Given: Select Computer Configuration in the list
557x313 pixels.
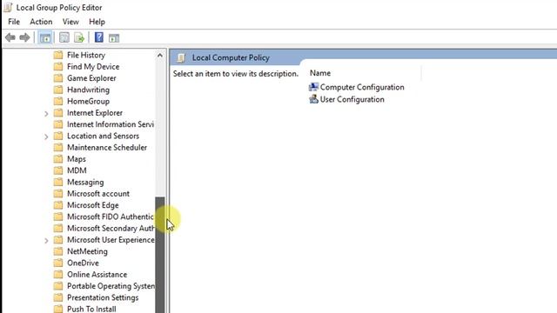Looking at the screenshot, I should (x=362, y=87).
